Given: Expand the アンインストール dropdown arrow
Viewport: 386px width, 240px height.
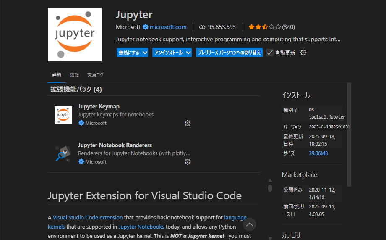Looking at the screenshot, I should coord(188,53).
